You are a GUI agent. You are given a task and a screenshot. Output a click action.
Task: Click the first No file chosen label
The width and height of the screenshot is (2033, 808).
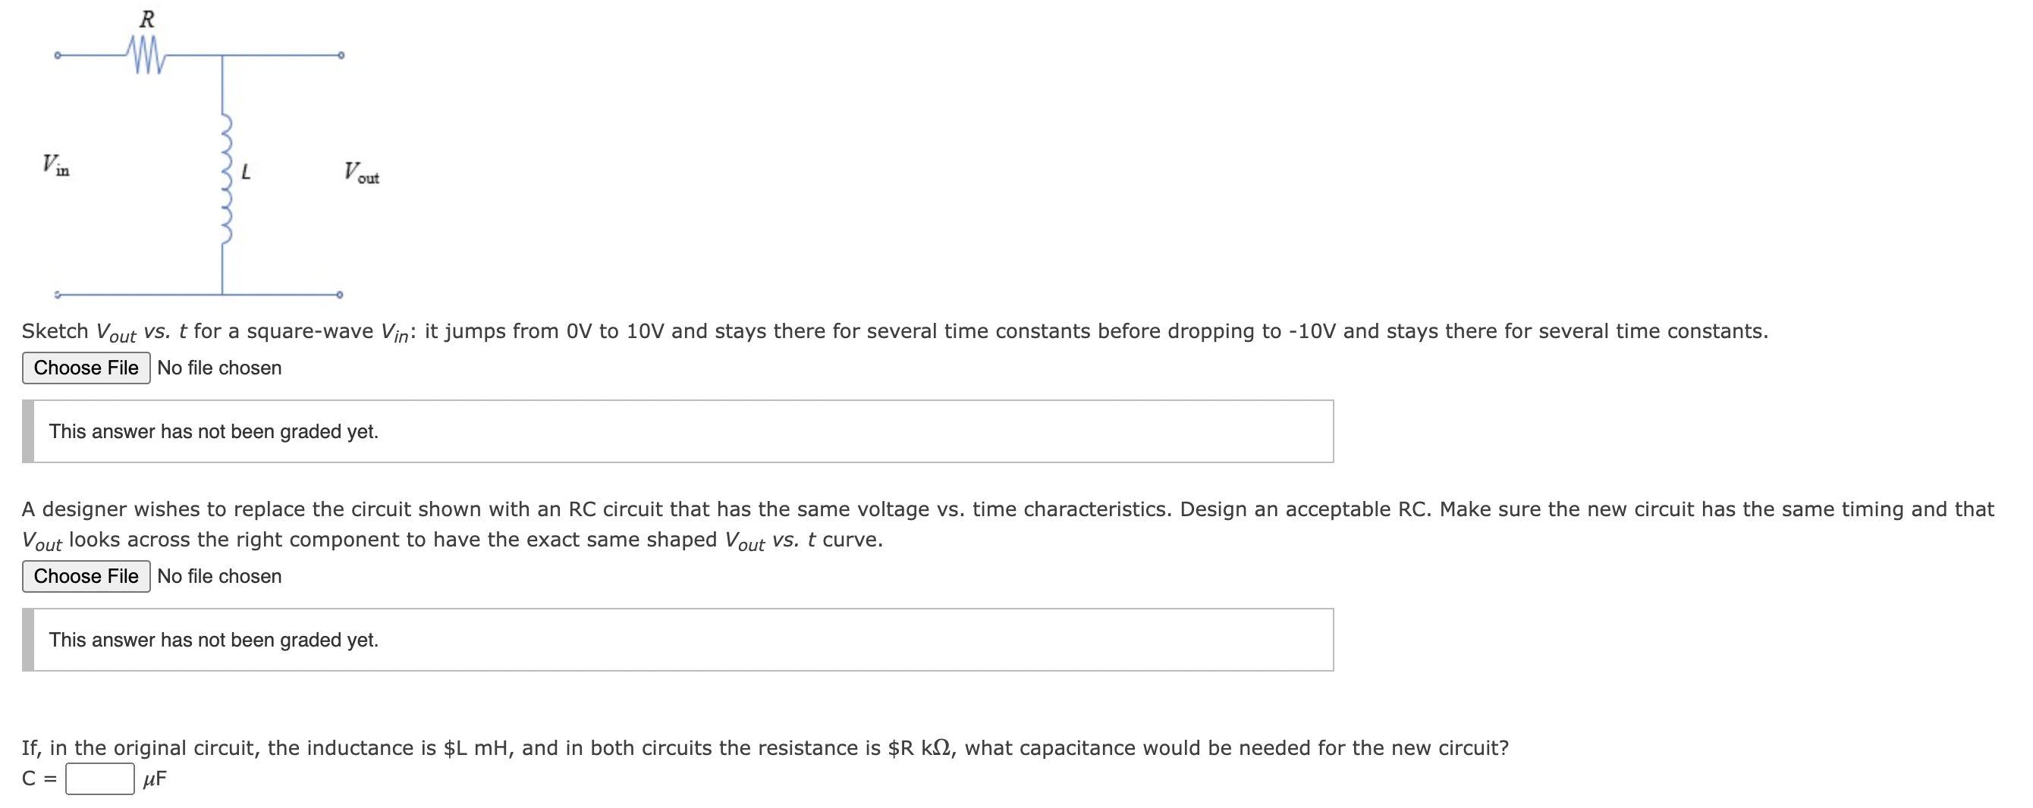(x=219, y=368)
